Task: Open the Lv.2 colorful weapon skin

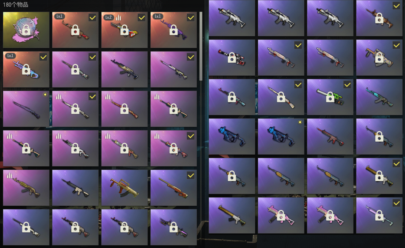Action: tap(124, 30)
